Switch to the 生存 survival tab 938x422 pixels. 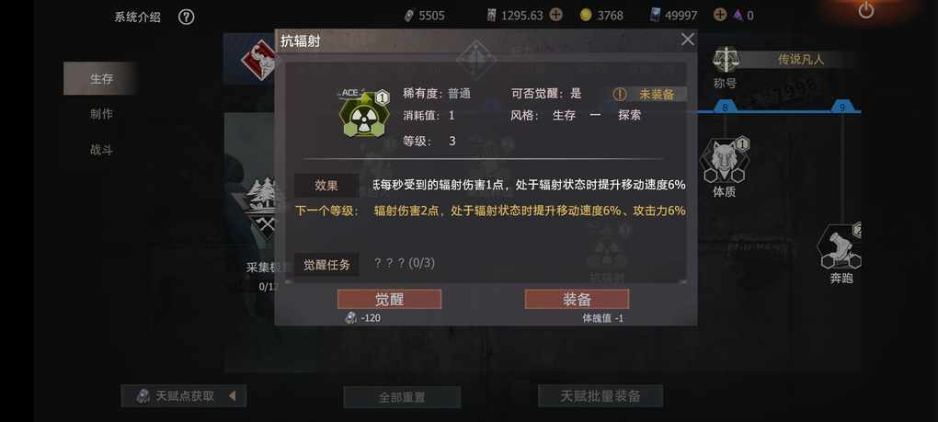pos(100,78)
